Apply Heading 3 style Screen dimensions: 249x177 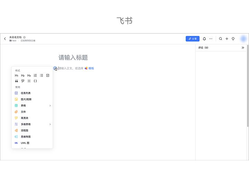29,75
